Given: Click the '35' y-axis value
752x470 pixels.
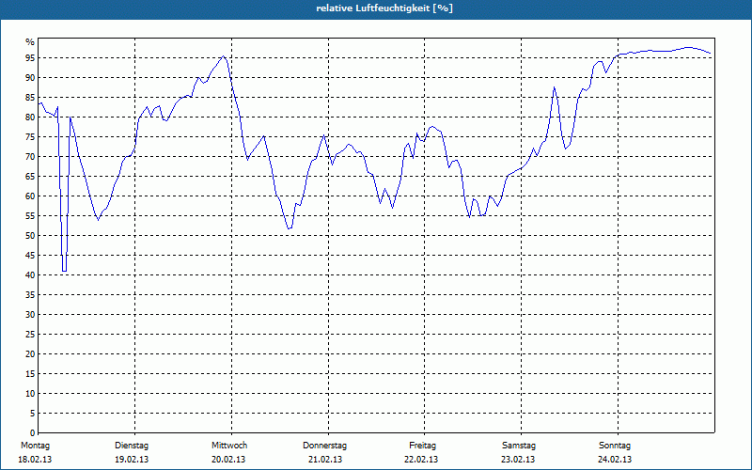Looking at the screenshot, I should pos(30,295).
